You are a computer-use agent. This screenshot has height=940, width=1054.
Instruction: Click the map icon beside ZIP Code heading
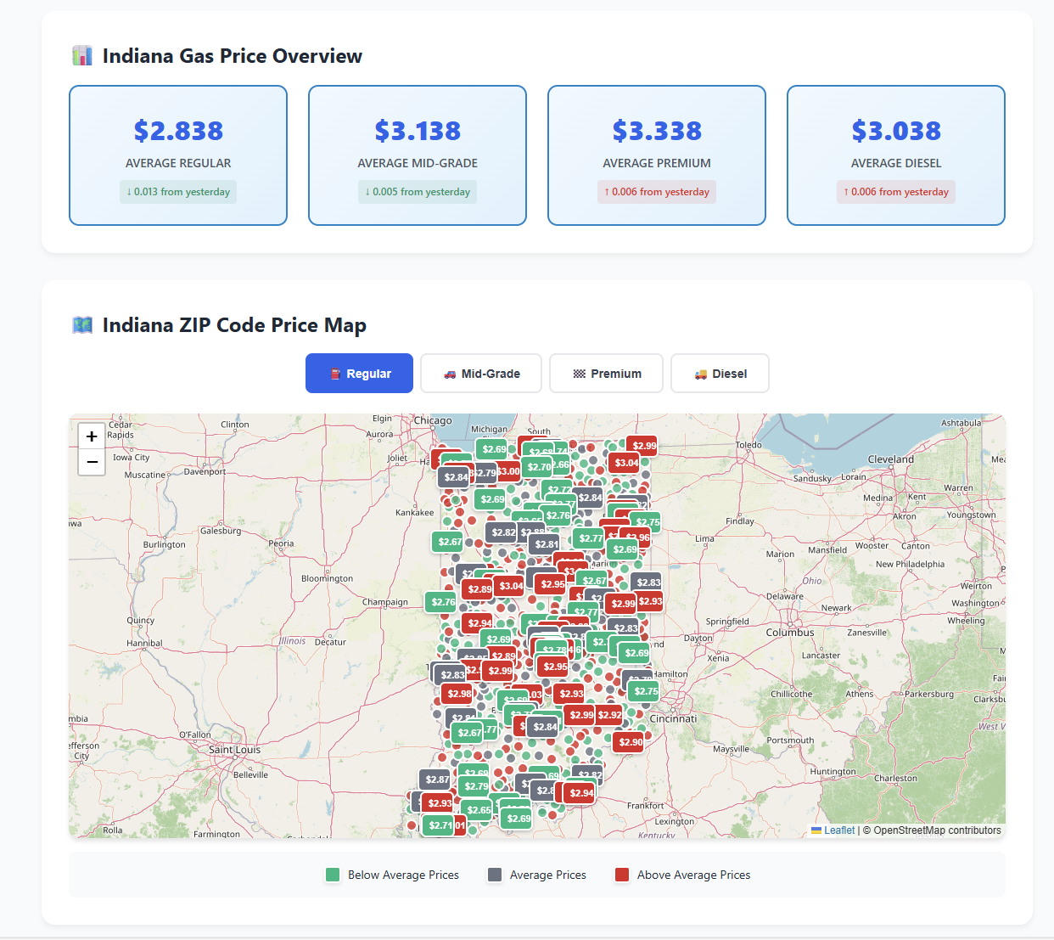point(82,325)
